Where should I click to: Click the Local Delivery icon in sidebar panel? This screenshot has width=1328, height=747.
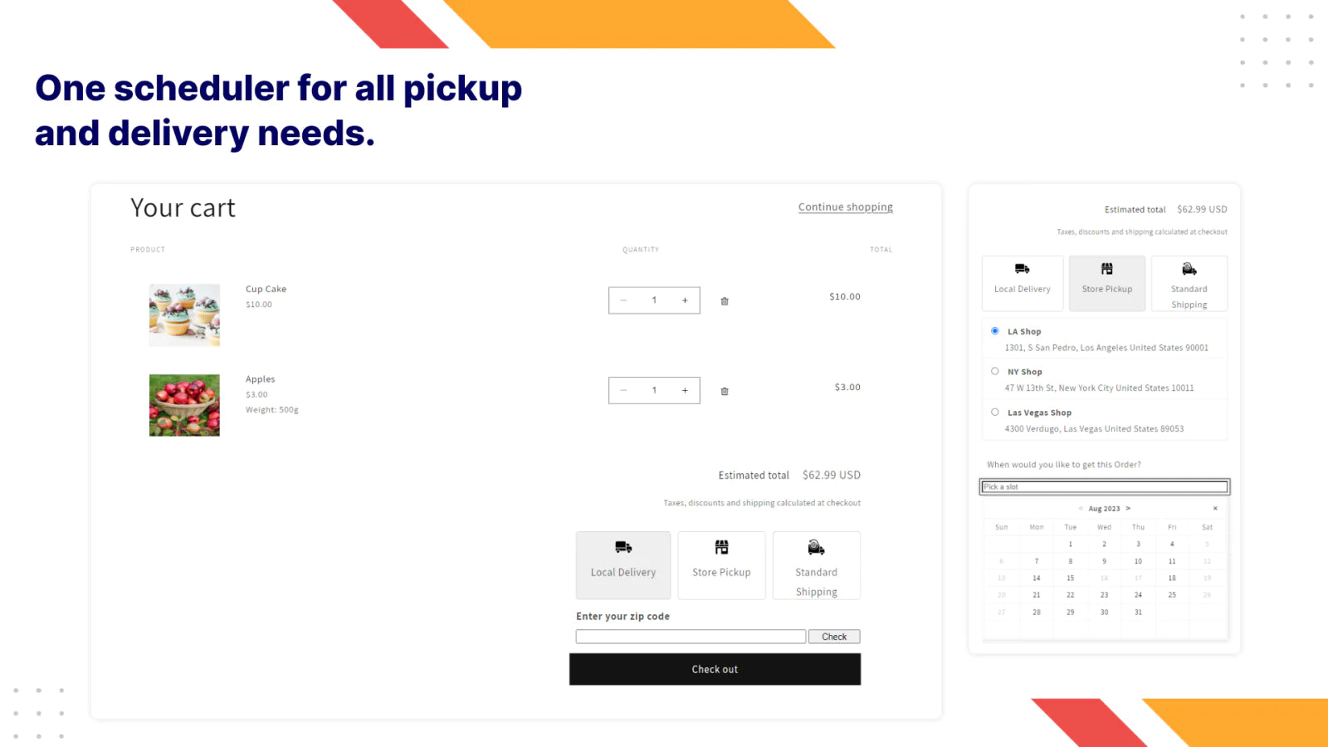[x=1022, y=270]
